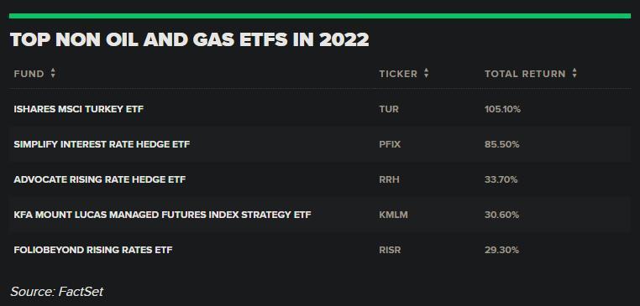Click the KMLM ticker symbol
Viewport: 640px width, 306px height.
(x=393, y=215)
